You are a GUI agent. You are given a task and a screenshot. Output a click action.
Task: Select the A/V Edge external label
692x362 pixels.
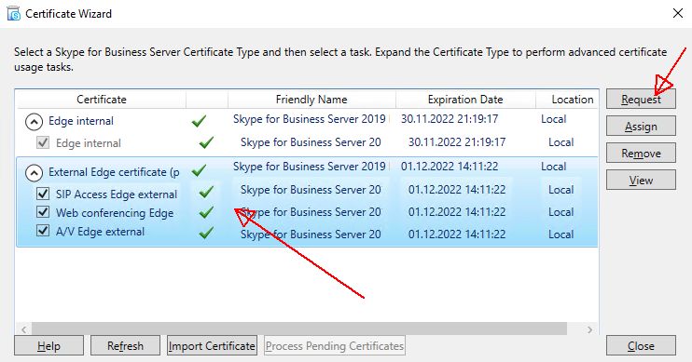[100, 232]
